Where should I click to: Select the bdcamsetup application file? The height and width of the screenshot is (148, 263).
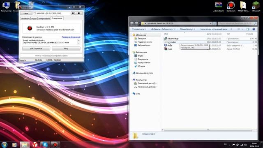[x=210, y=39]
